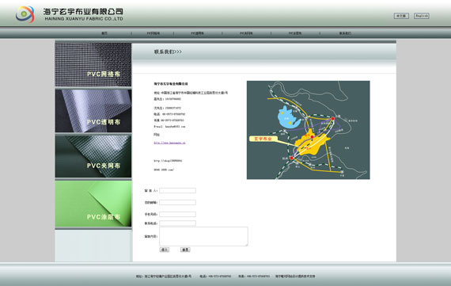This screenshot has width=451, height=286.
Task: Click the Haining Xuanyu Fabric company logo
Action: tap(25, 14)
